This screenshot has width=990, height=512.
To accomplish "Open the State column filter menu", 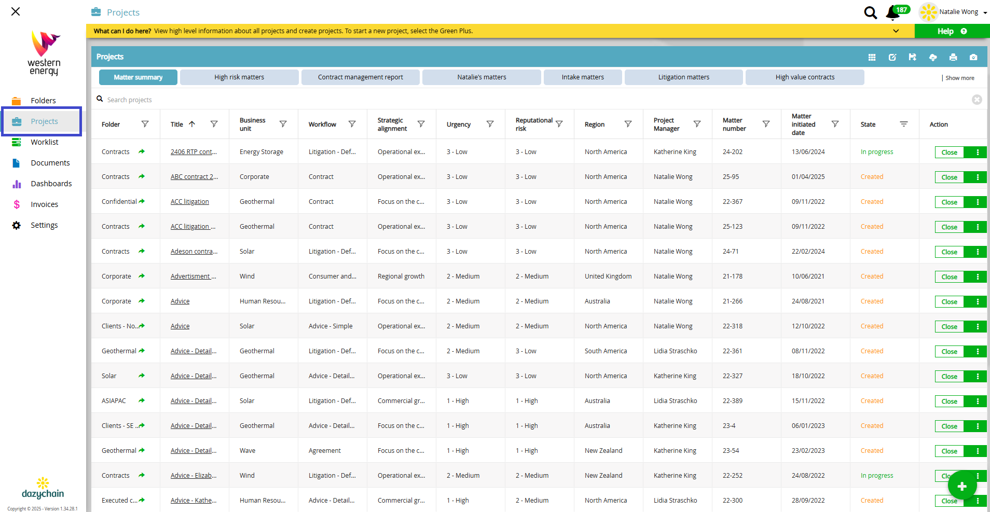I will pyautogui.click(x=904, y=124).
